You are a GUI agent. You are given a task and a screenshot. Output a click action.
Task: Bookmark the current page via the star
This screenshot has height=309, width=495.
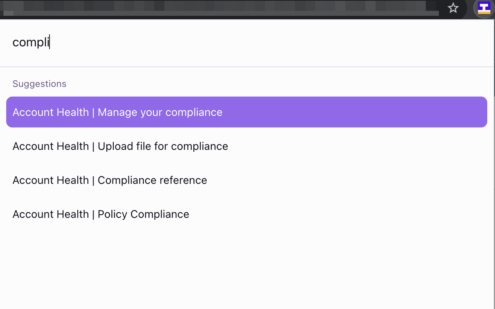pos(452,8)
